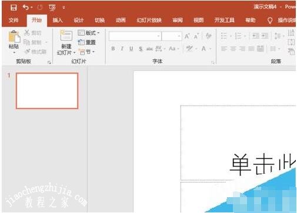Open the clipboard pane dialog launcher
297x213 pixels.
coord(49,62)
